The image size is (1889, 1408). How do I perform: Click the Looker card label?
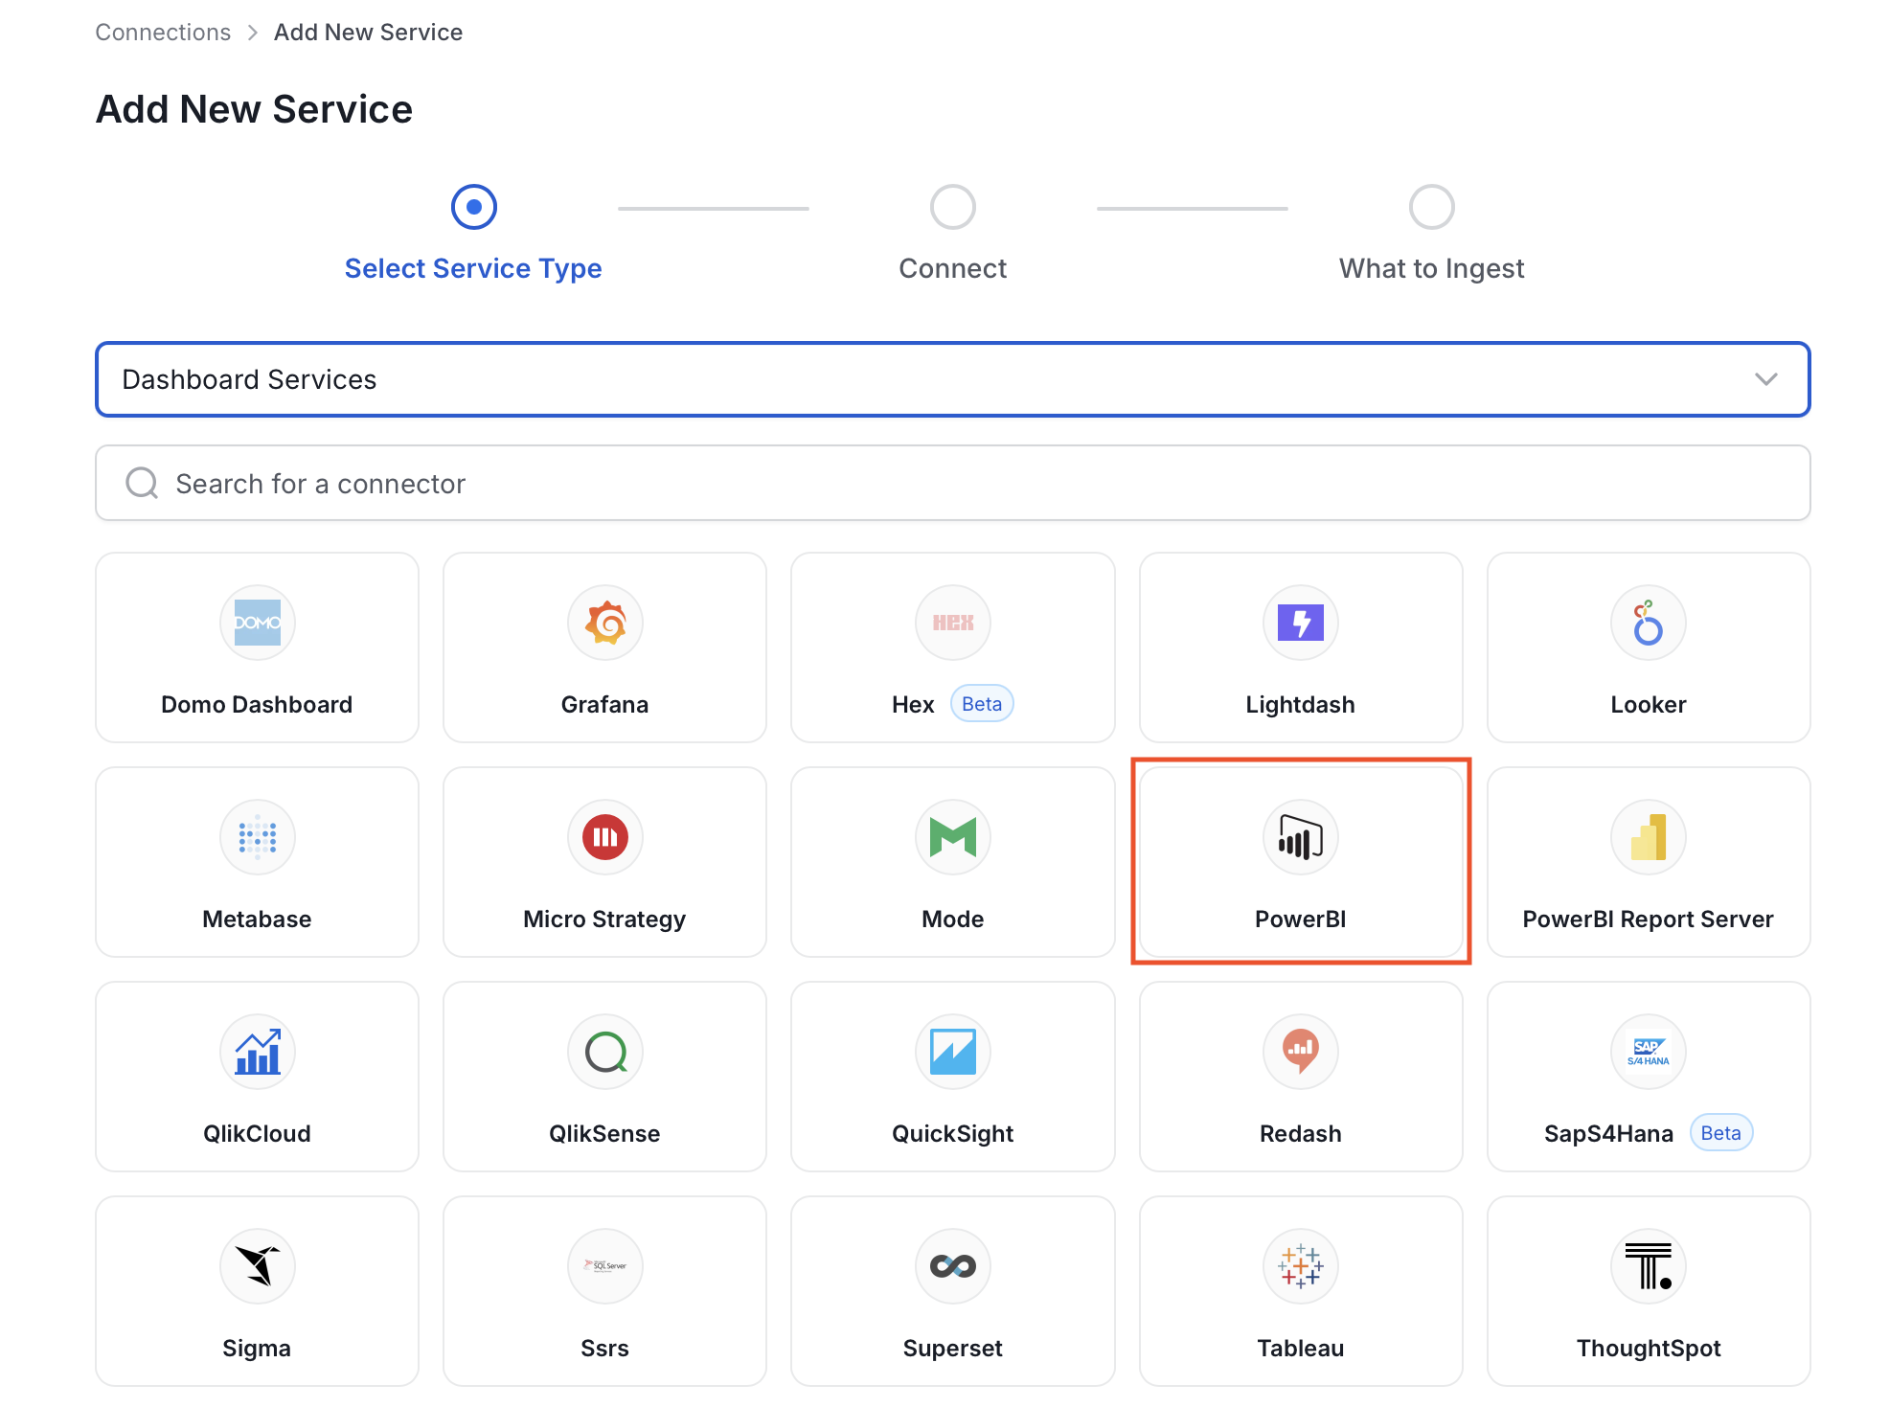point(1648,704)
